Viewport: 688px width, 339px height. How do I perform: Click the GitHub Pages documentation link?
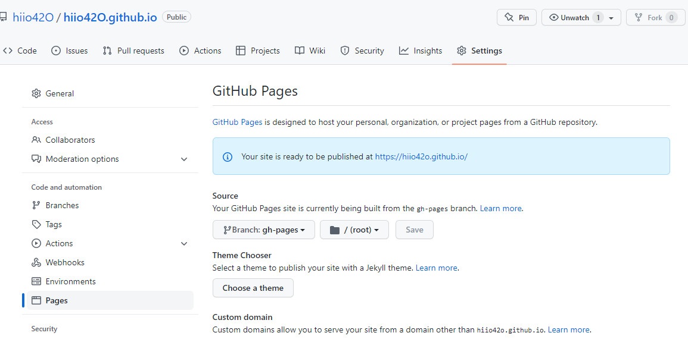[x=238, y=122]
